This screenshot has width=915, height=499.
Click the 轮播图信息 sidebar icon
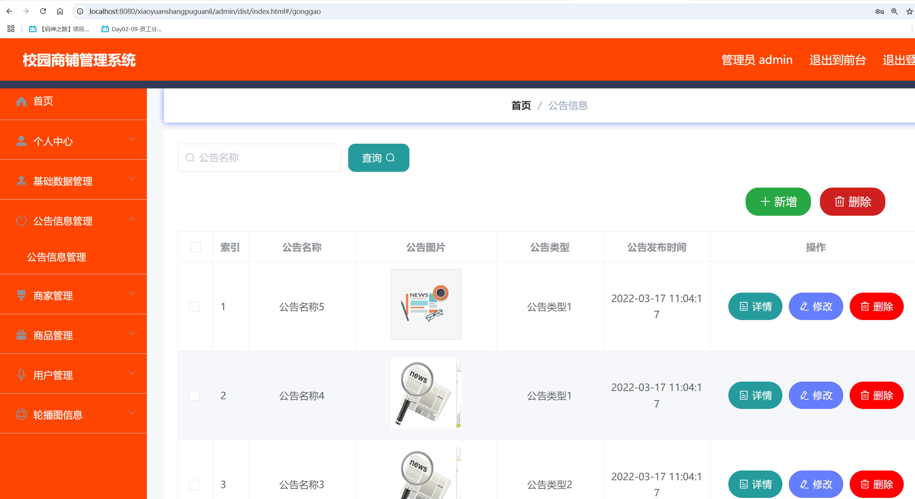pyautogui.click(x=21, y=413)
